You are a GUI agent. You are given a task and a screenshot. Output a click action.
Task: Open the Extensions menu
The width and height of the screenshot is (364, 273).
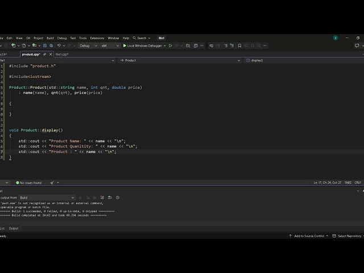(x=97, y=38)
